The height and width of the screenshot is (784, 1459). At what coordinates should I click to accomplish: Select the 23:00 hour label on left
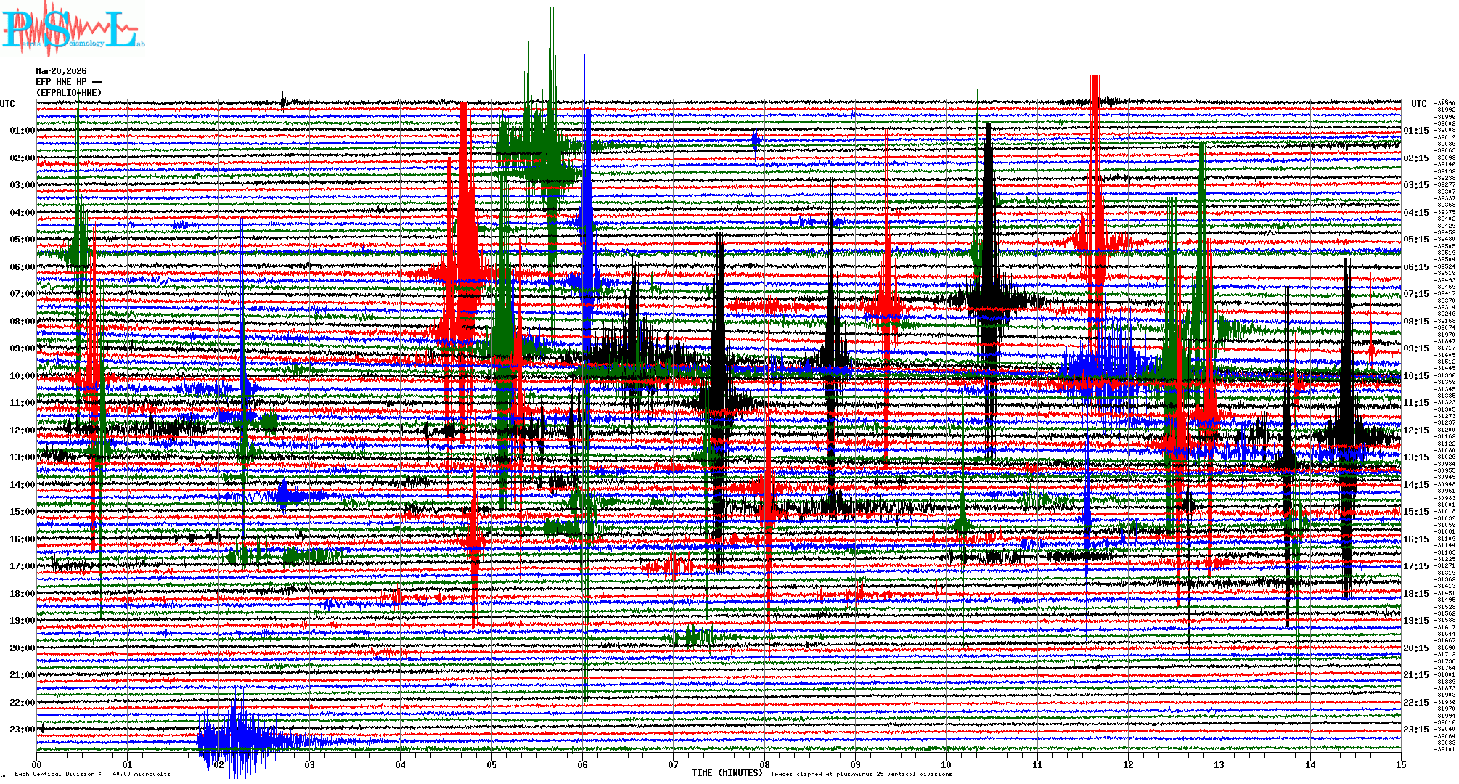pyautogui.click(x=22, y=730)
